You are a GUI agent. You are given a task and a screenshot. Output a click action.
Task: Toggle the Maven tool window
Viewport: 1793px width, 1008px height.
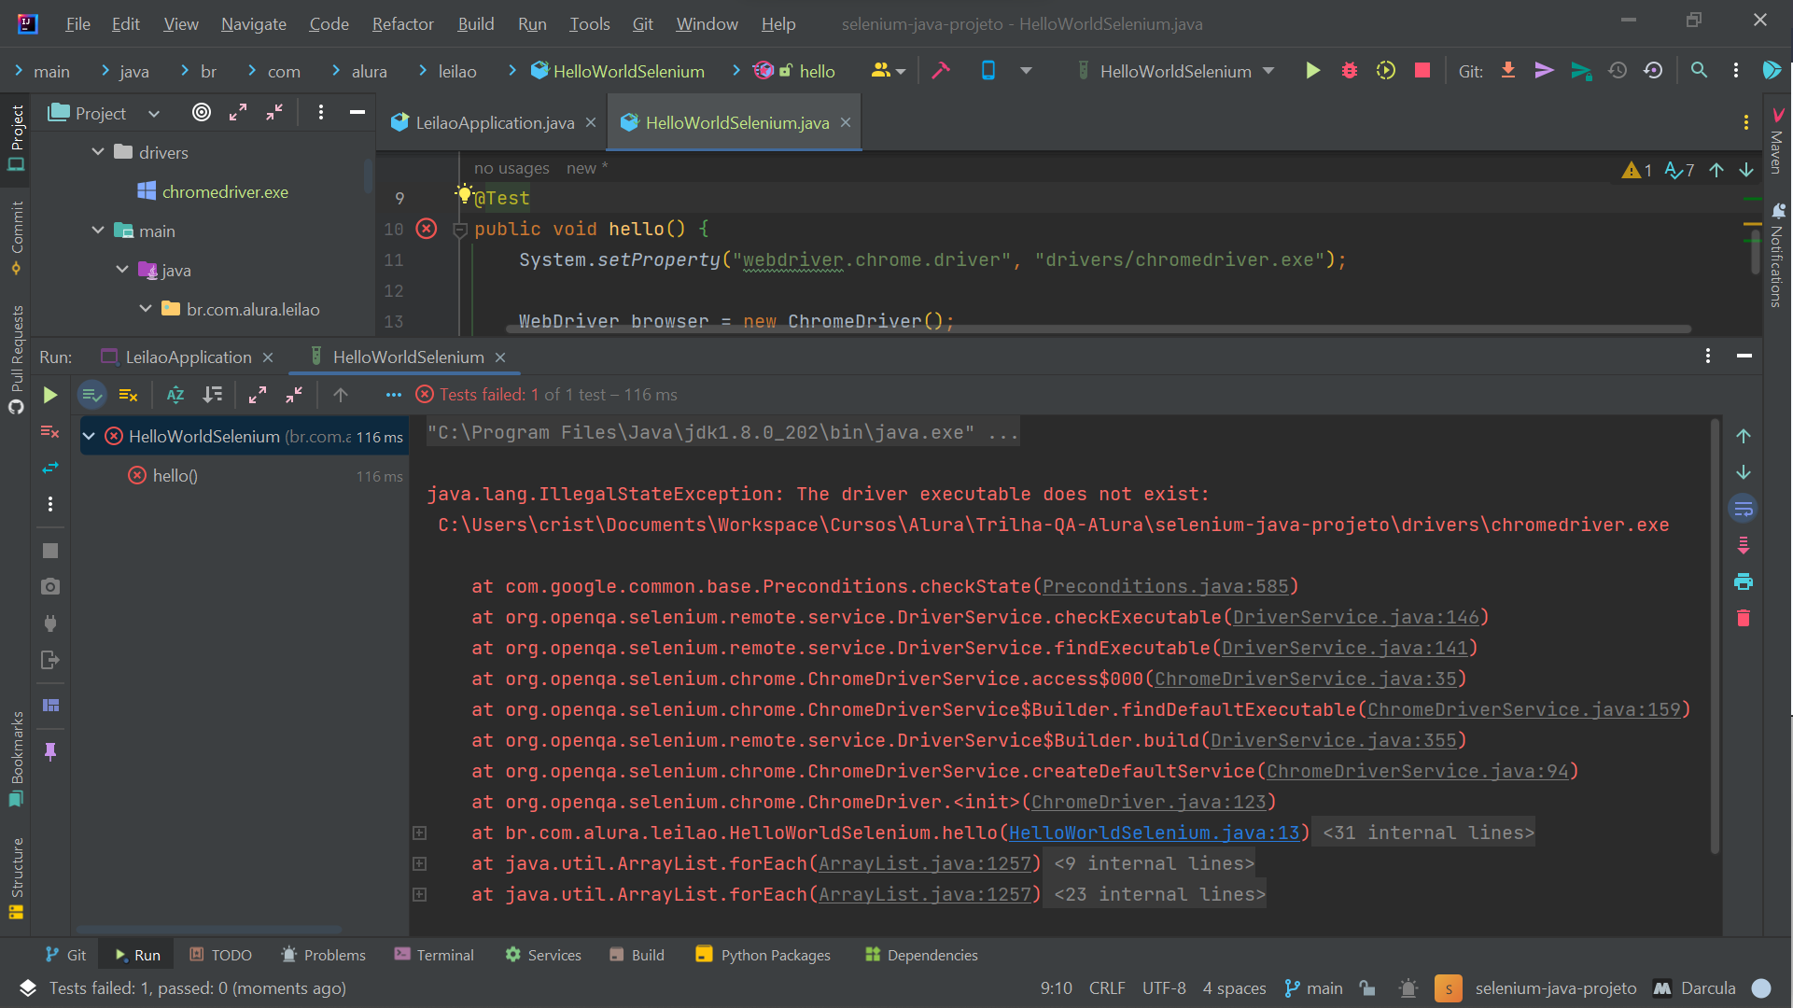(x=1777, y=142)
